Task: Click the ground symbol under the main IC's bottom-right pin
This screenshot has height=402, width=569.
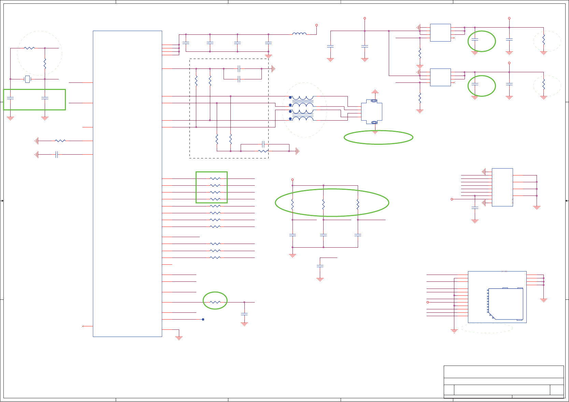Action: click(179, 338)
